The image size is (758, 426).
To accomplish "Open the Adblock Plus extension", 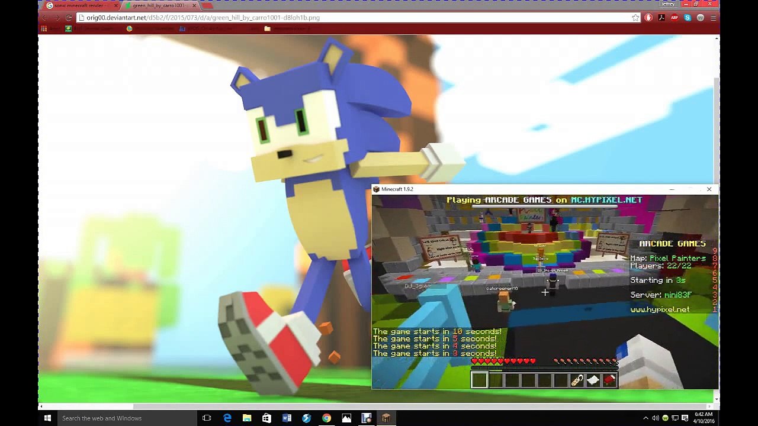I will click(675, 18).
